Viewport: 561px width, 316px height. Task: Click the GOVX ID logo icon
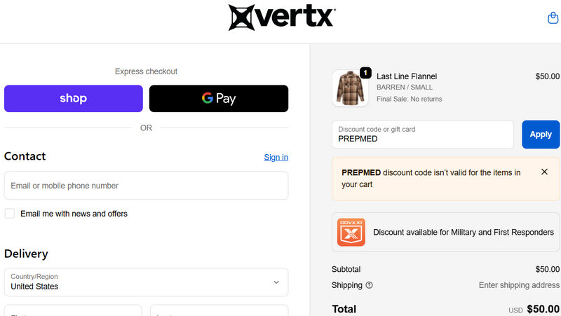pos(351,232)
